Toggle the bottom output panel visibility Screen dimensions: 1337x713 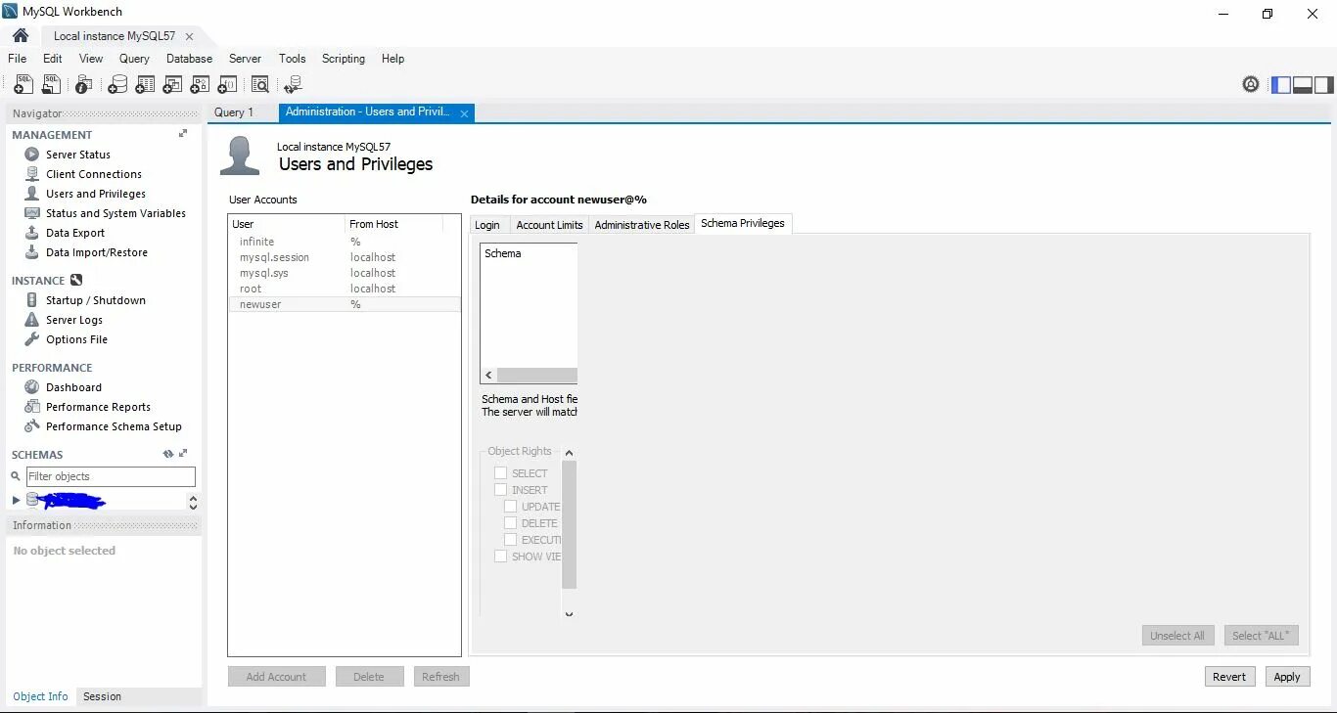[1303, 85]
